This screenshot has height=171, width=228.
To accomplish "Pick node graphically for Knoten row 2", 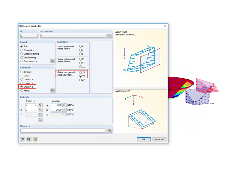I will [x=40, y=110].
